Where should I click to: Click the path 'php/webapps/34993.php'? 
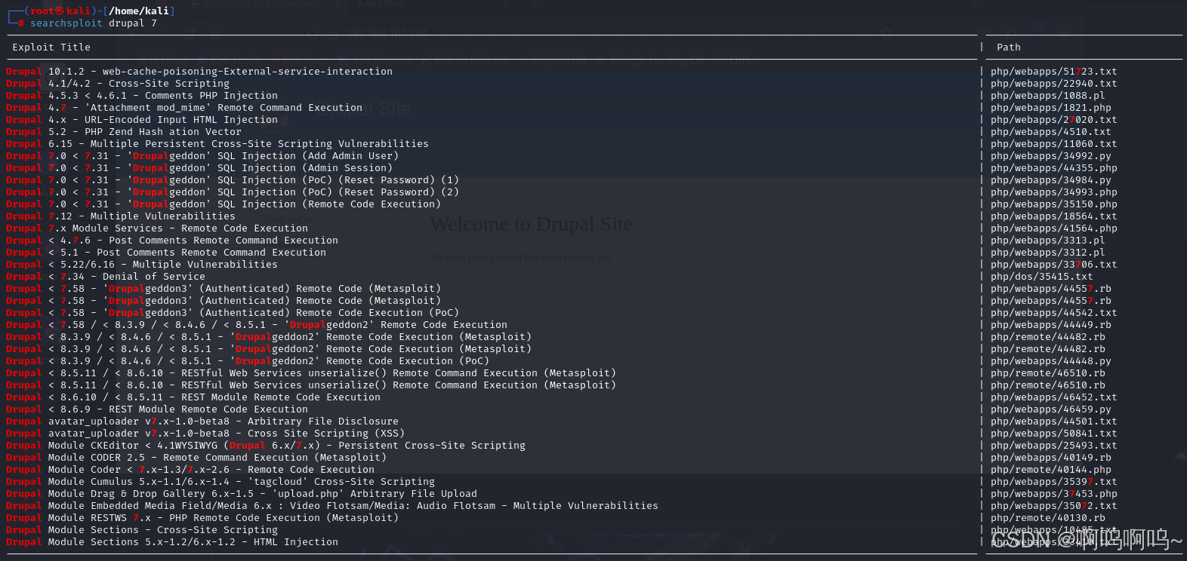[x=1054, y=192]
